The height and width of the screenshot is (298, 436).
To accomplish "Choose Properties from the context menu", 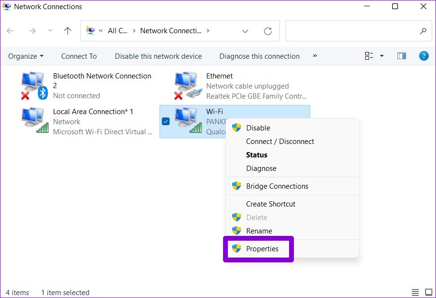I will (262, 249).
